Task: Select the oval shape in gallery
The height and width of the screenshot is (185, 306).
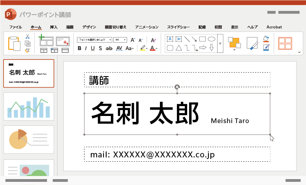Action: pos(212,39)
